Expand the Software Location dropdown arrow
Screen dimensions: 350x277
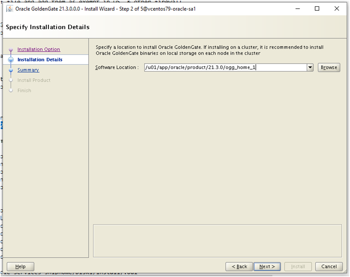(x=310, y=67)
